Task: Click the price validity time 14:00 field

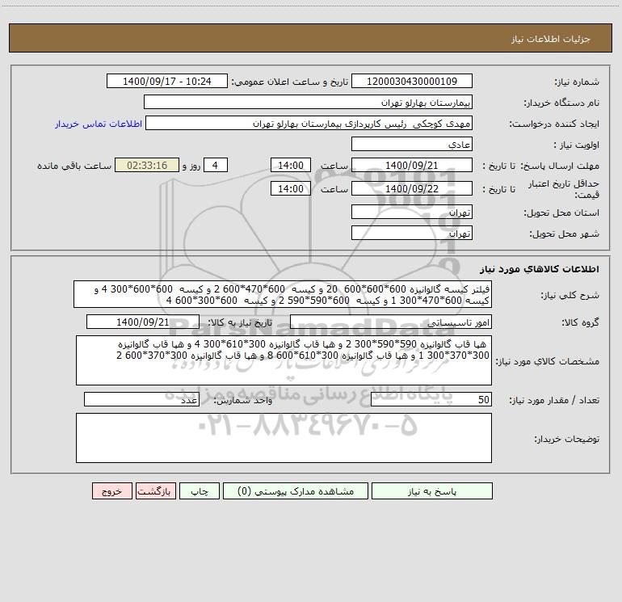Action: click(290, 188)
